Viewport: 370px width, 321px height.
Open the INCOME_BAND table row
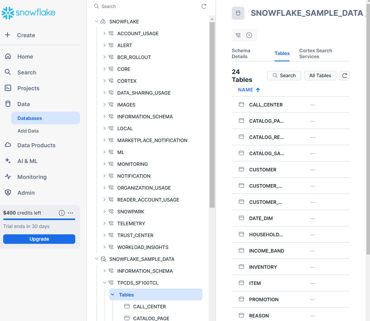click(x=291, y=251)
